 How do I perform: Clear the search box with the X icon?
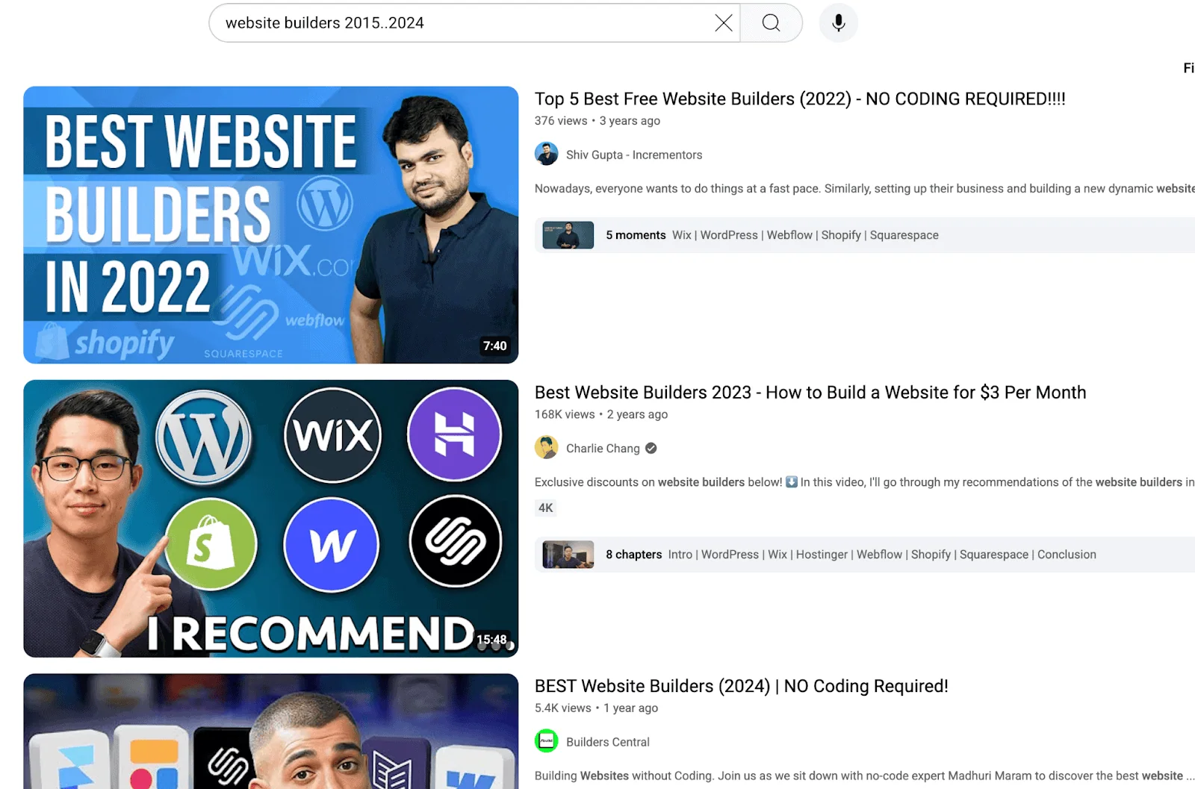click(x=723, y=23)
